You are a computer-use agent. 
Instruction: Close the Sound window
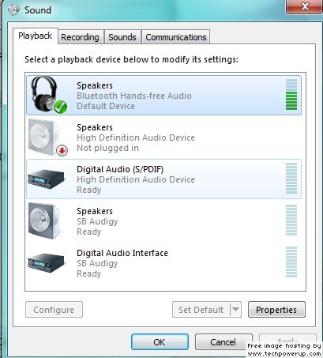click(304, 6)
